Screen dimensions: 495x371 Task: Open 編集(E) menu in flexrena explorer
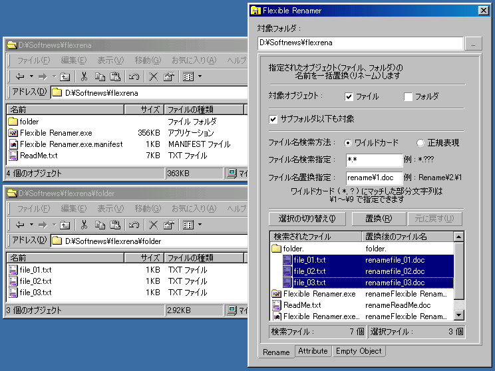(x=74, y=61)
